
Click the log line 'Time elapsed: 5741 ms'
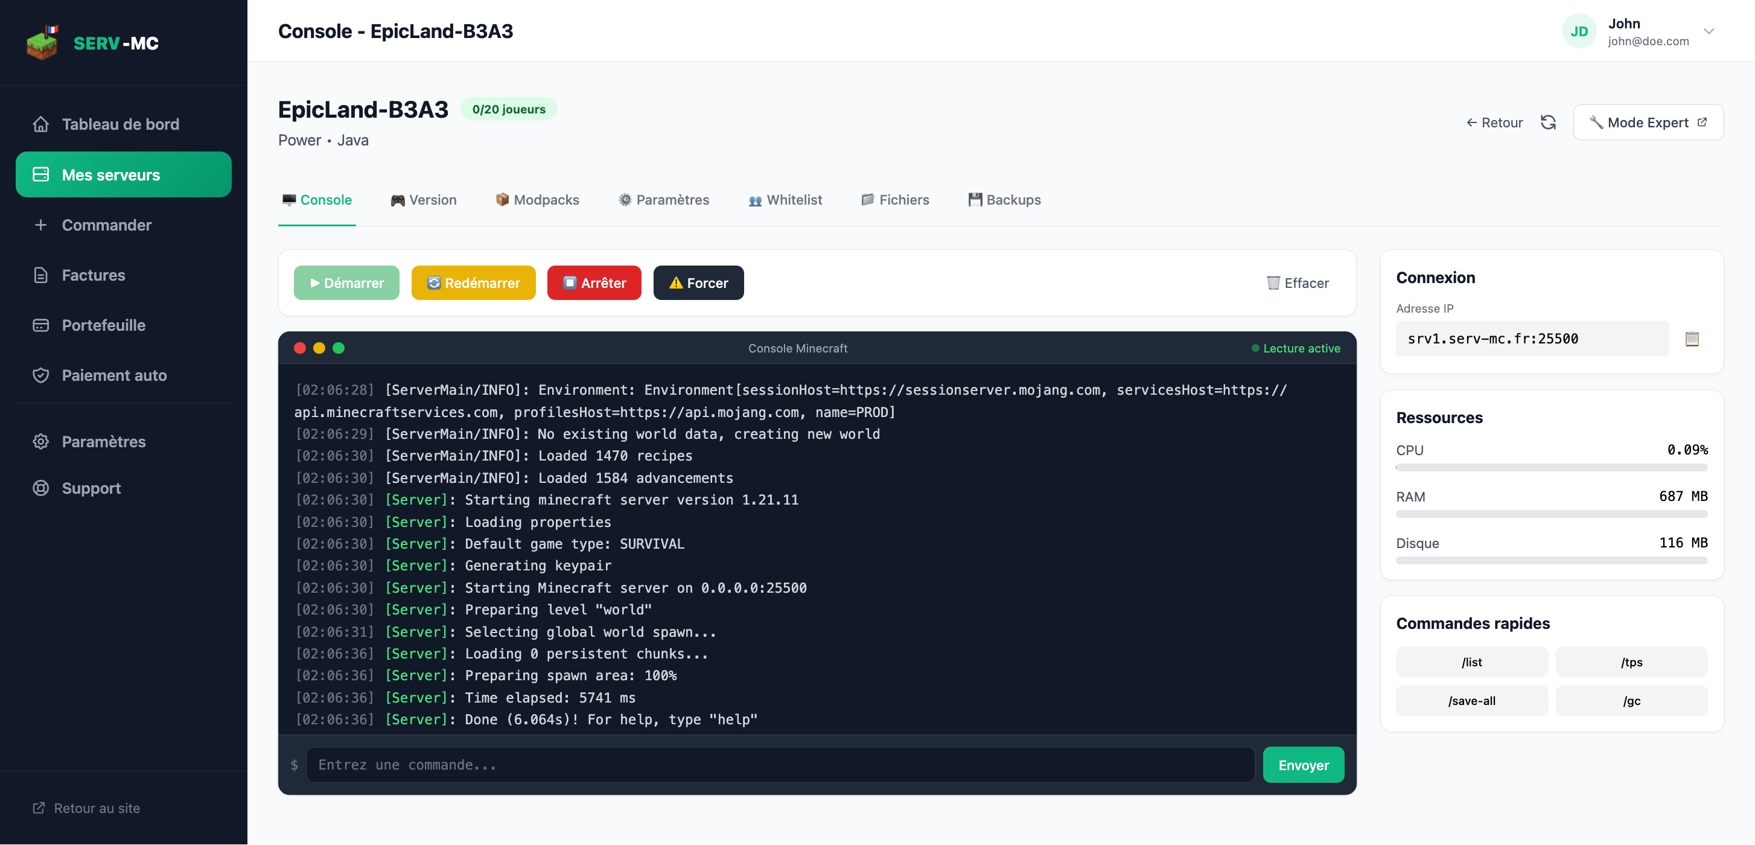(465, 698)
